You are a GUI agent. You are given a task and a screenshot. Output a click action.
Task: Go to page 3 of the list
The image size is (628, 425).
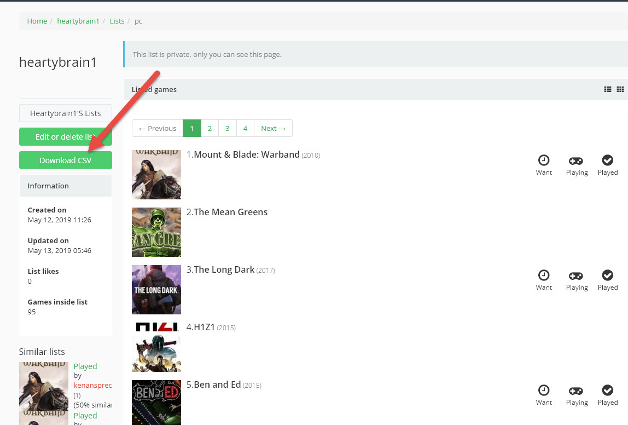(228, 128)
